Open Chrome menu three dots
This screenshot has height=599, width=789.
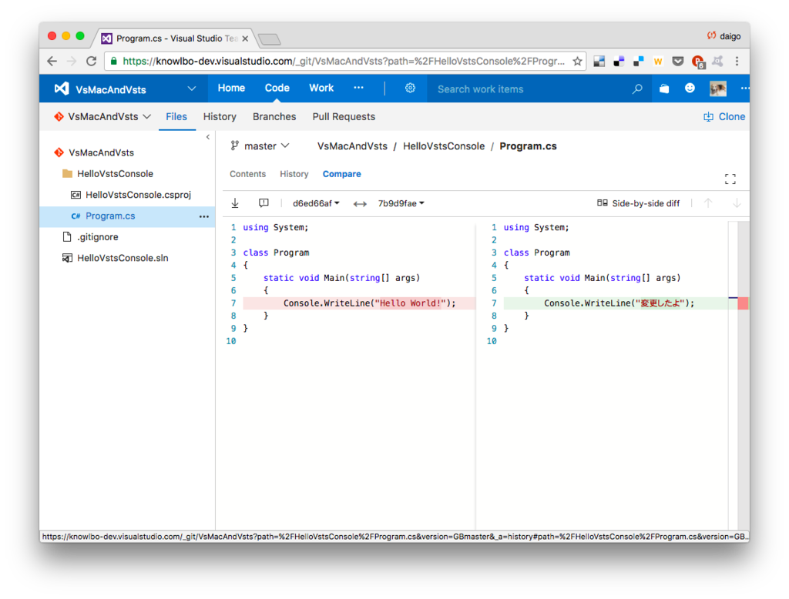pyautogui.click(x=737, y=62)
